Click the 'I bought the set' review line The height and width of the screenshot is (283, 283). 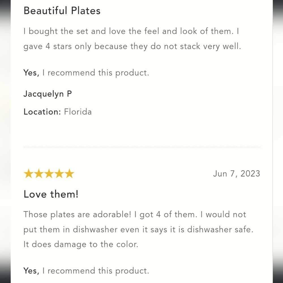(131, 31)
